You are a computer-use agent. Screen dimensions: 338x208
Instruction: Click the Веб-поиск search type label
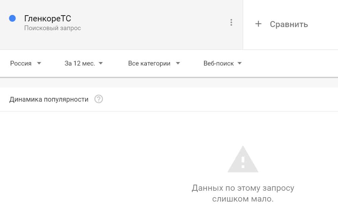pyautogui.click(x=218, y=63)
